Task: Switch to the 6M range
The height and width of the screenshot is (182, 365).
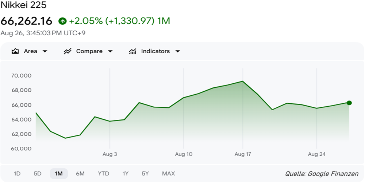Action: tap(80, 174)
